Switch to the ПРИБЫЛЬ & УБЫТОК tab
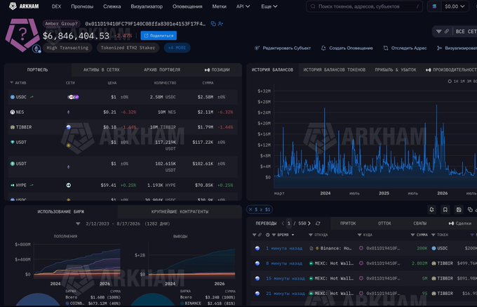The height and width of the screenshot is (307, 477). click(396, 70)
